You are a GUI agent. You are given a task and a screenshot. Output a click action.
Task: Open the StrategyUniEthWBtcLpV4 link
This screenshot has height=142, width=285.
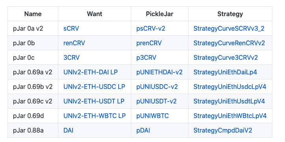click(x=230, y=116)
